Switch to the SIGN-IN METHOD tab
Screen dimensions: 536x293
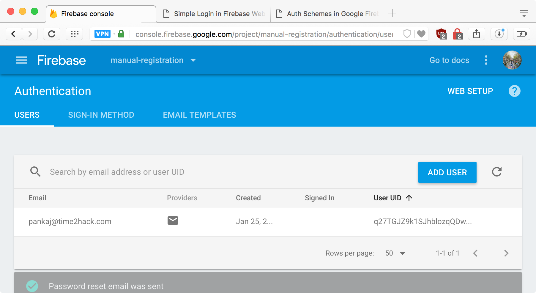click(101, 115)
